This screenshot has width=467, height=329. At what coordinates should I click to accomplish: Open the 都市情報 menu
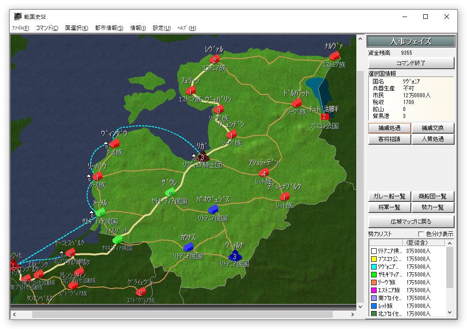click(109, 28)
